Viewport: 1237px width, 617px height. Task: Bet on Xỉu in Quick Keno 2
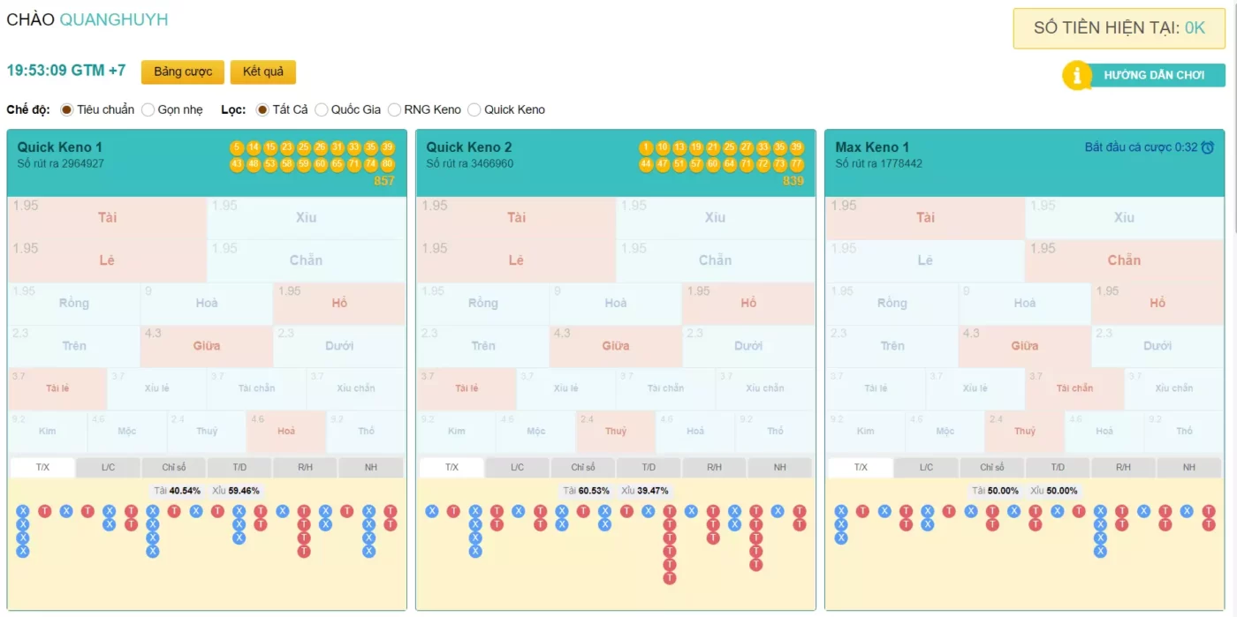point(715,217)
